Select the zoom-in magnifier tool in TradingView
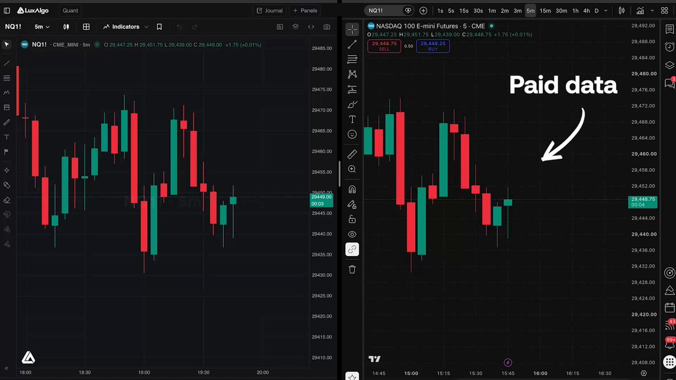Image resolution: width=676 pixels, height=380 pixels. tap(352, 169)
